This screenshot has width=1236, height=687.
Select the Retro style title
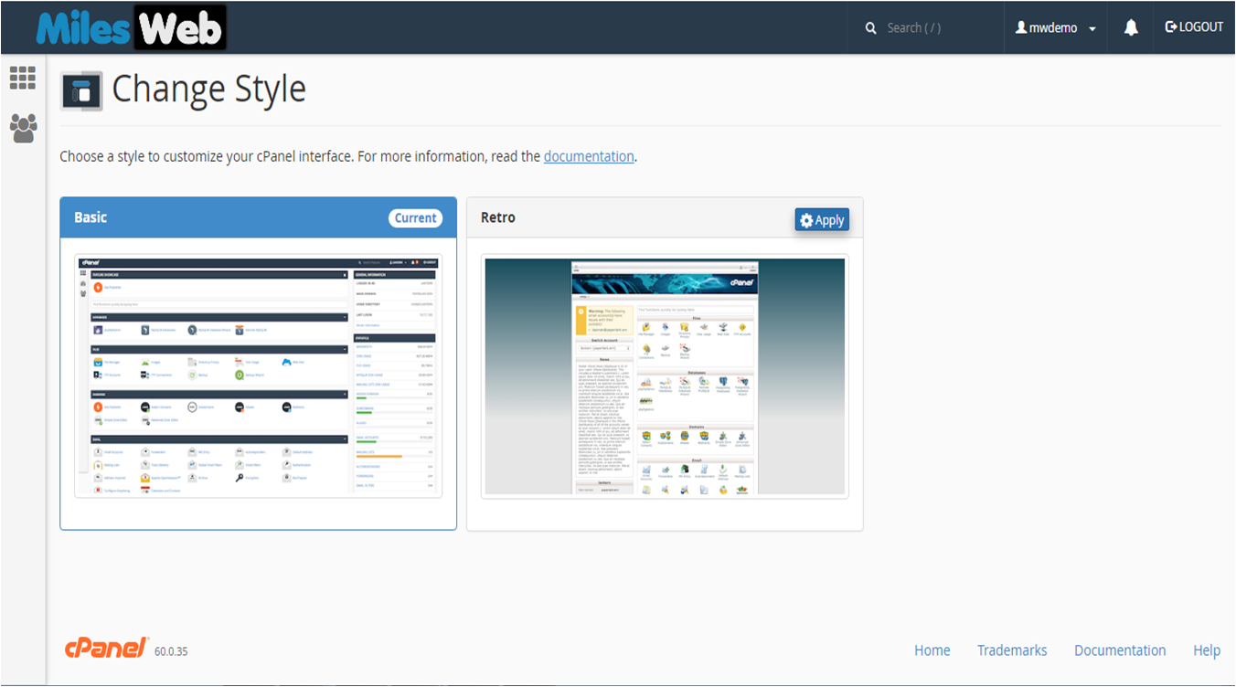pyautogui.click(x=498, y=217)
